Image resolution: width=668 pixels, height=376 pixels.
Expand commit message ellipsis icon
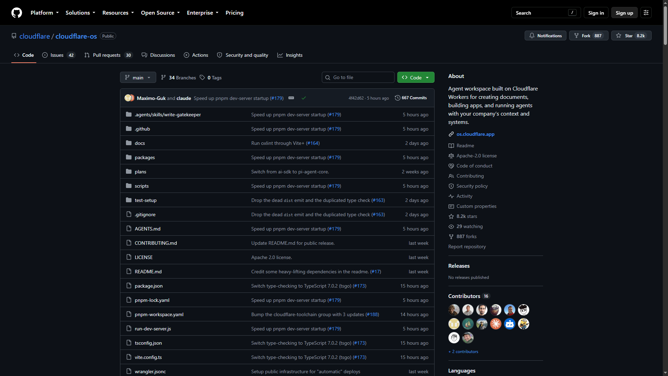point(291,98)
